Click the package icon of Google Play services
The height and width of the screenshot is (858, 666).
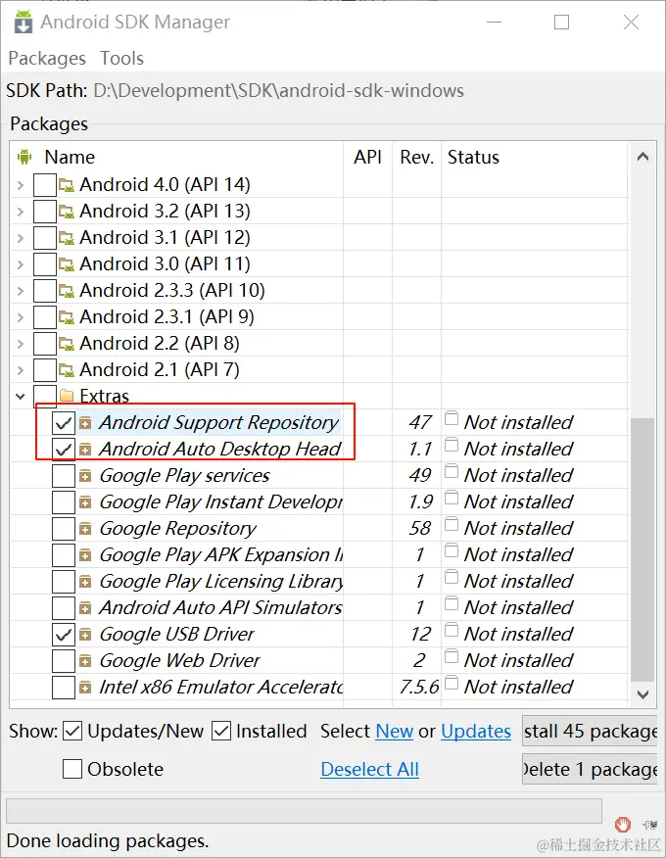click(85, 476)
